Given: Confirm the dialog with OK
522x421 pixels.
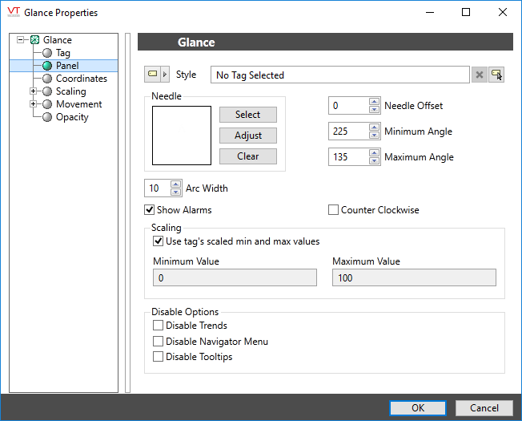Looking at the screenshot, I should [x=417, y=407].
